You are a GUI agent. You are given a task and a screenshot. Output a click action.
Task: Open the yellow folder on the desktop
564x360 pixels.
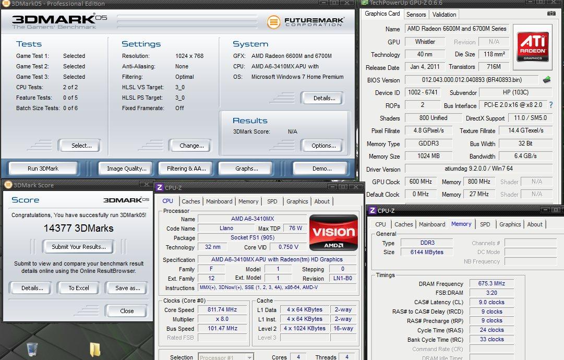(x=95, y=349)
